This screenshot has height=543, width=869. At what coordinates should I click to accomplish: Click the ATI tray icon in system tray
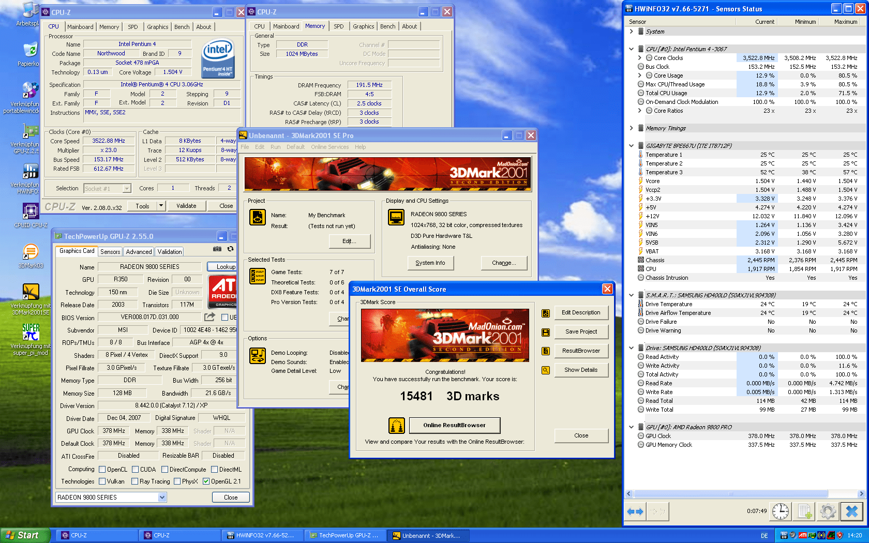(x=803, y=535)
